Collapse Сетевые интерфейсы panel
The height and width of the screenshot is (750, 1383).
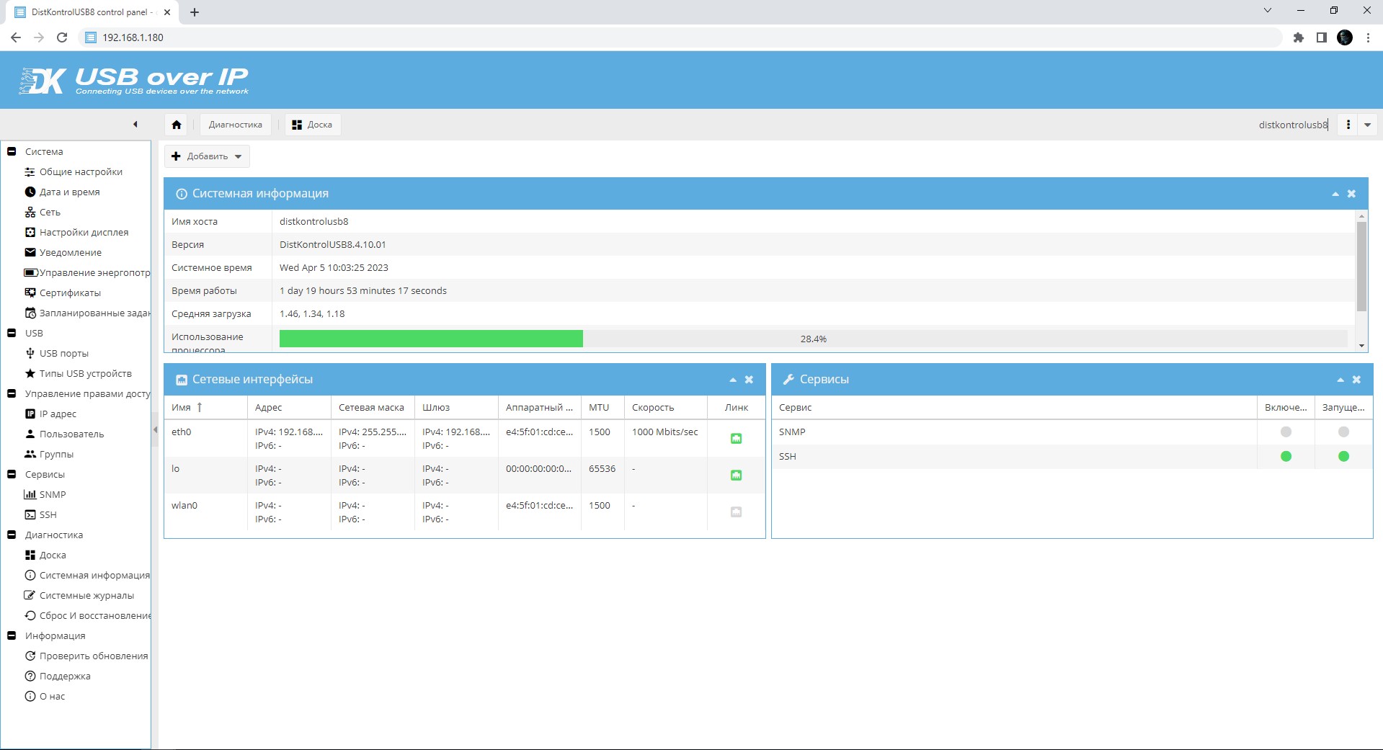tap(733, 380)
